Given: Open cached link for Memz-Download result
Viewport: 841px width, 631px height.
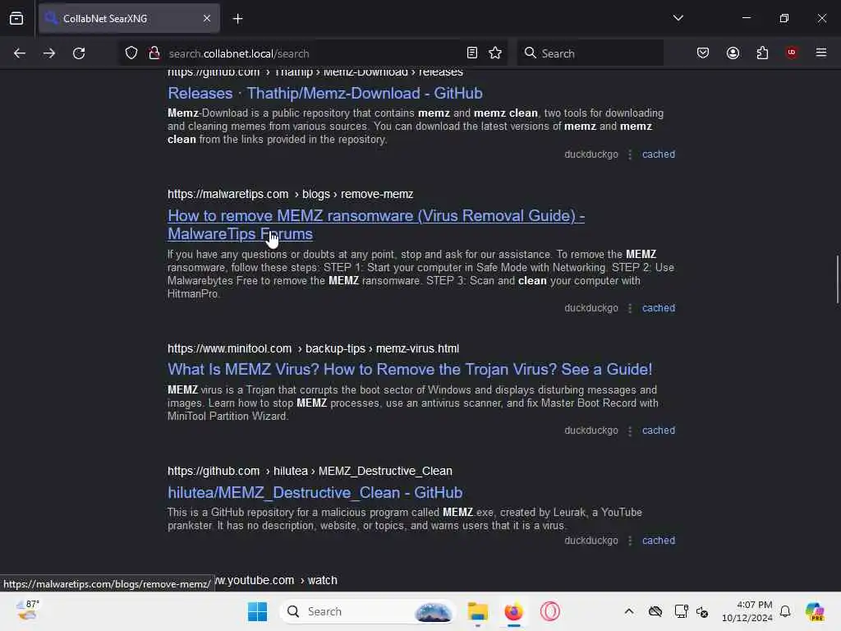Looking at the screenshot, I should coord(659,154).
